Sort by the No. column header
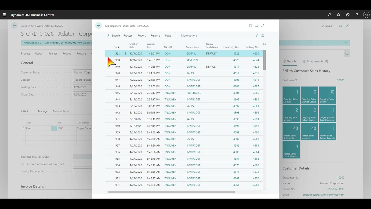371x209 pixels. [x=116, y=47]
